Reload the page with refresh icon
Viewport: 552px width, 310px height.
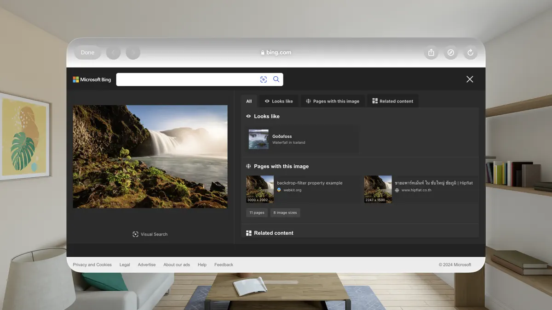[x=470, y=52]
